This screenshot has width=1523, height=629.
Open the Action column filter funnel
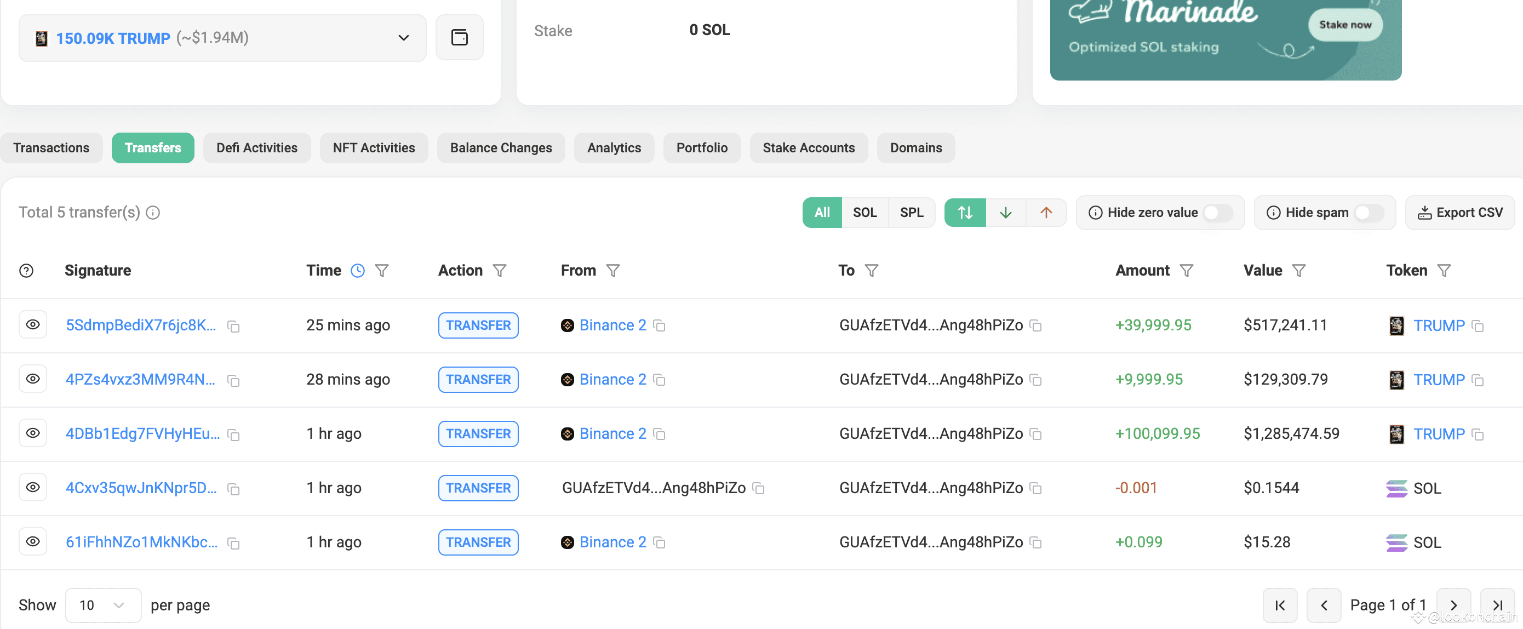click(x=500, y=271)
